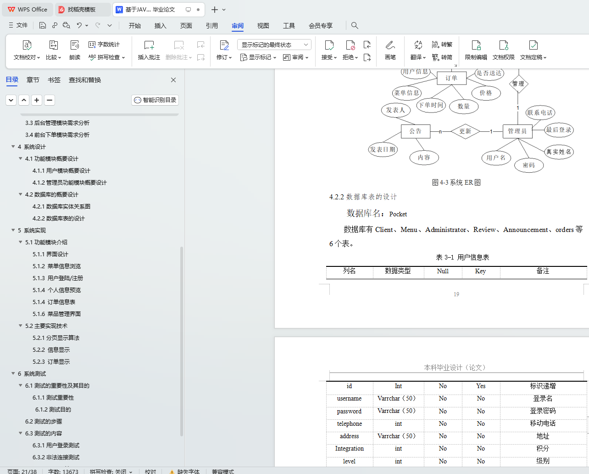This screenshot has width=589, height=474.
Task: Click 文档定稿 finalize document icon
Action: (533, 45)
